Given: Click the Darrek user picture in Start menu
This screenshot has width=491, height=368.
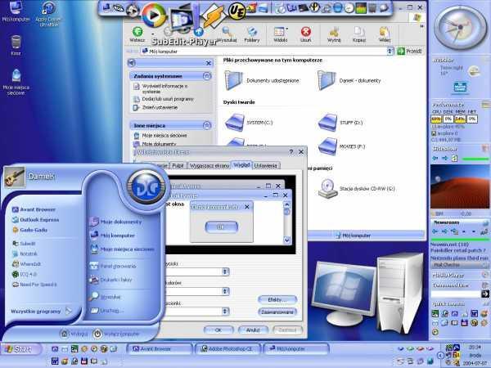Looking at the screenshot, I should [x=15, y=177].
